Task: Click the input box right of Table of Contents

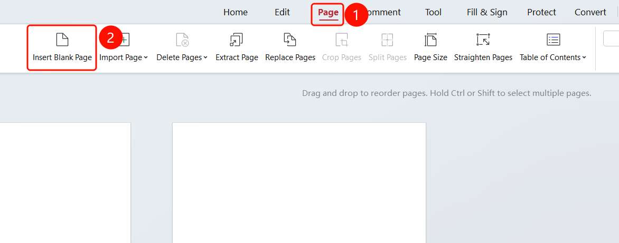Action: (x=611, y=40)
